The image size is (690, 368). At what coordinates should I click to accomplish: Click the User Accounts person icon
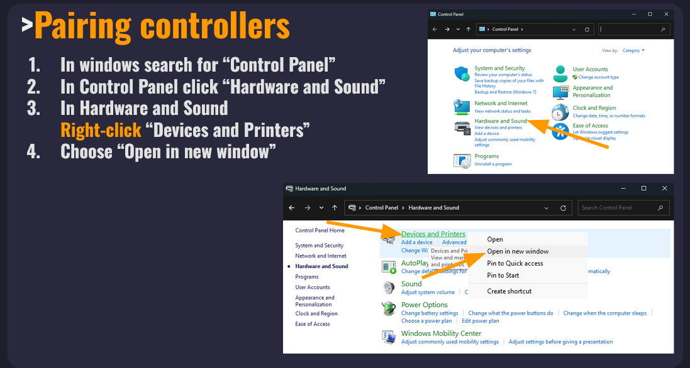click(x=560, y=73)
